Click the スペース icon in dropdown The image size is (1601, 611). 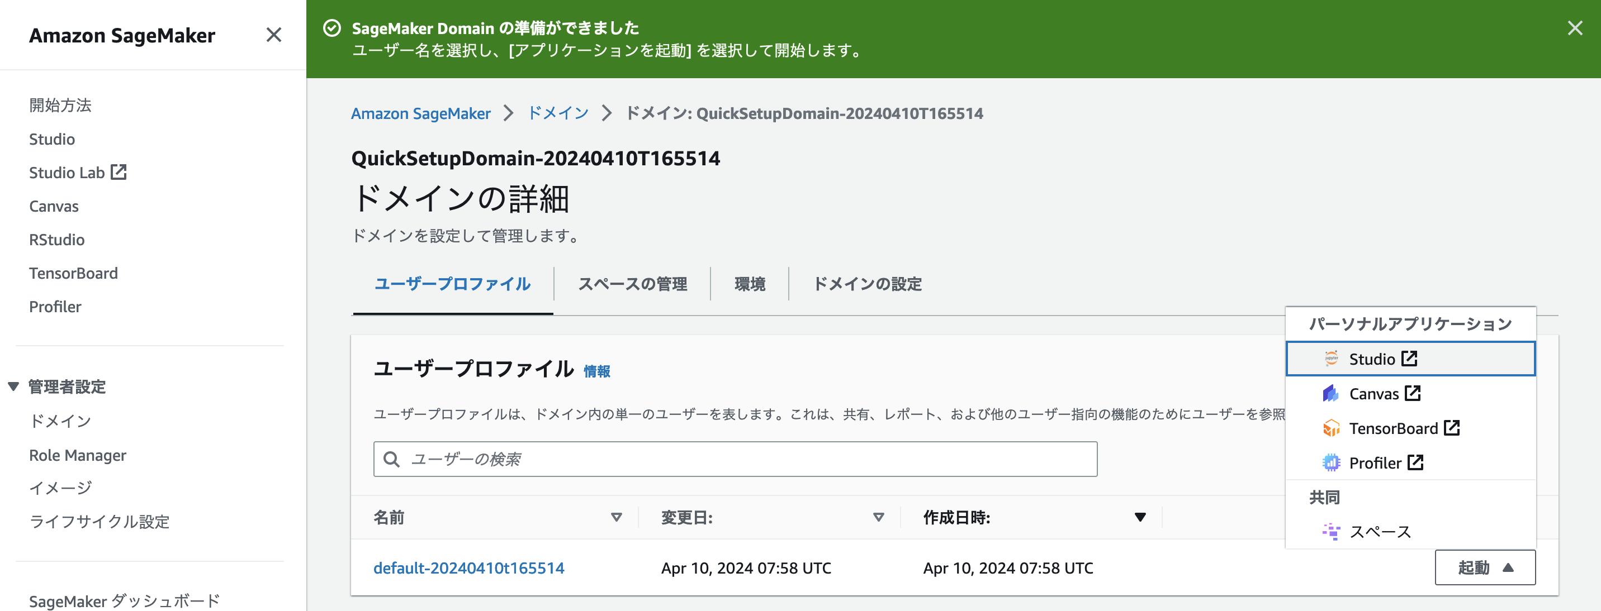click(x=1330, y=532)
